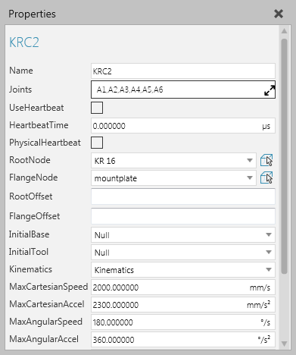Enable the UseHeartbeat checkbox
The height and width of the screenshot is (355, 296).
click(97, 108)
